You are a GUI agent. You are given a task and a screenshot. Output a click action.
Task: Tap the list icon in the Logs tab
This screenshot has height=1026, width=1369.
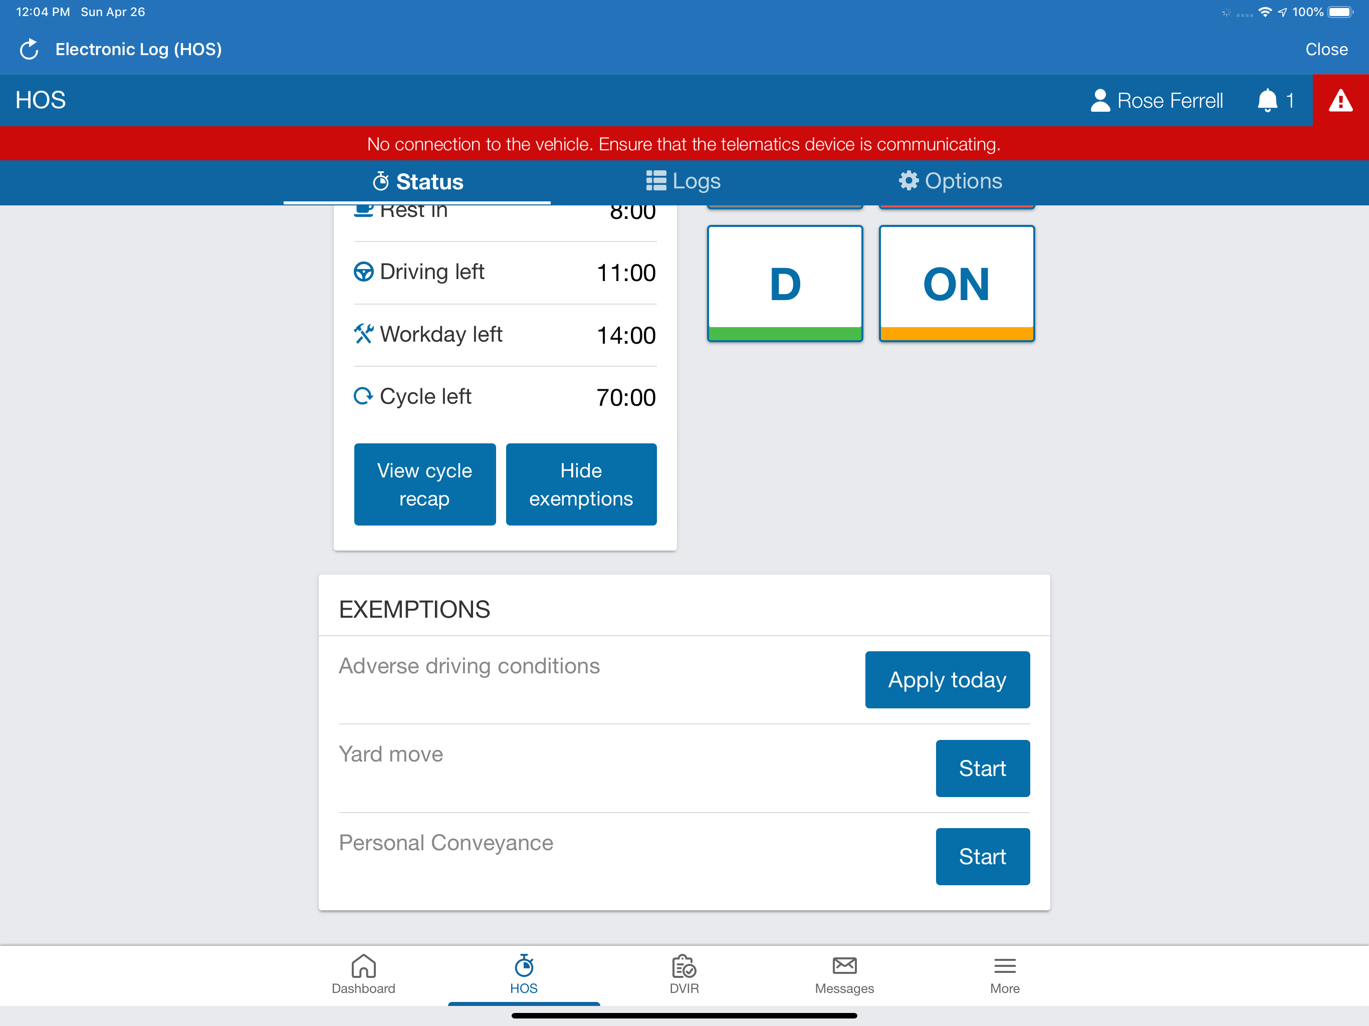point(655,181)
